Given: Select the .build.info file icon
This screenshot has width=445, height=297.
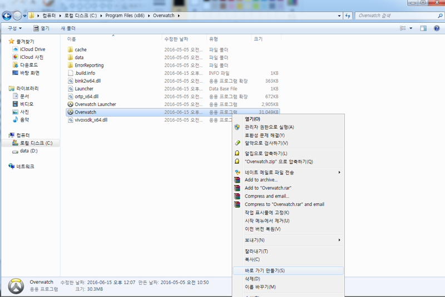Looking at the screenshot, I should click(x=71, y=73).
